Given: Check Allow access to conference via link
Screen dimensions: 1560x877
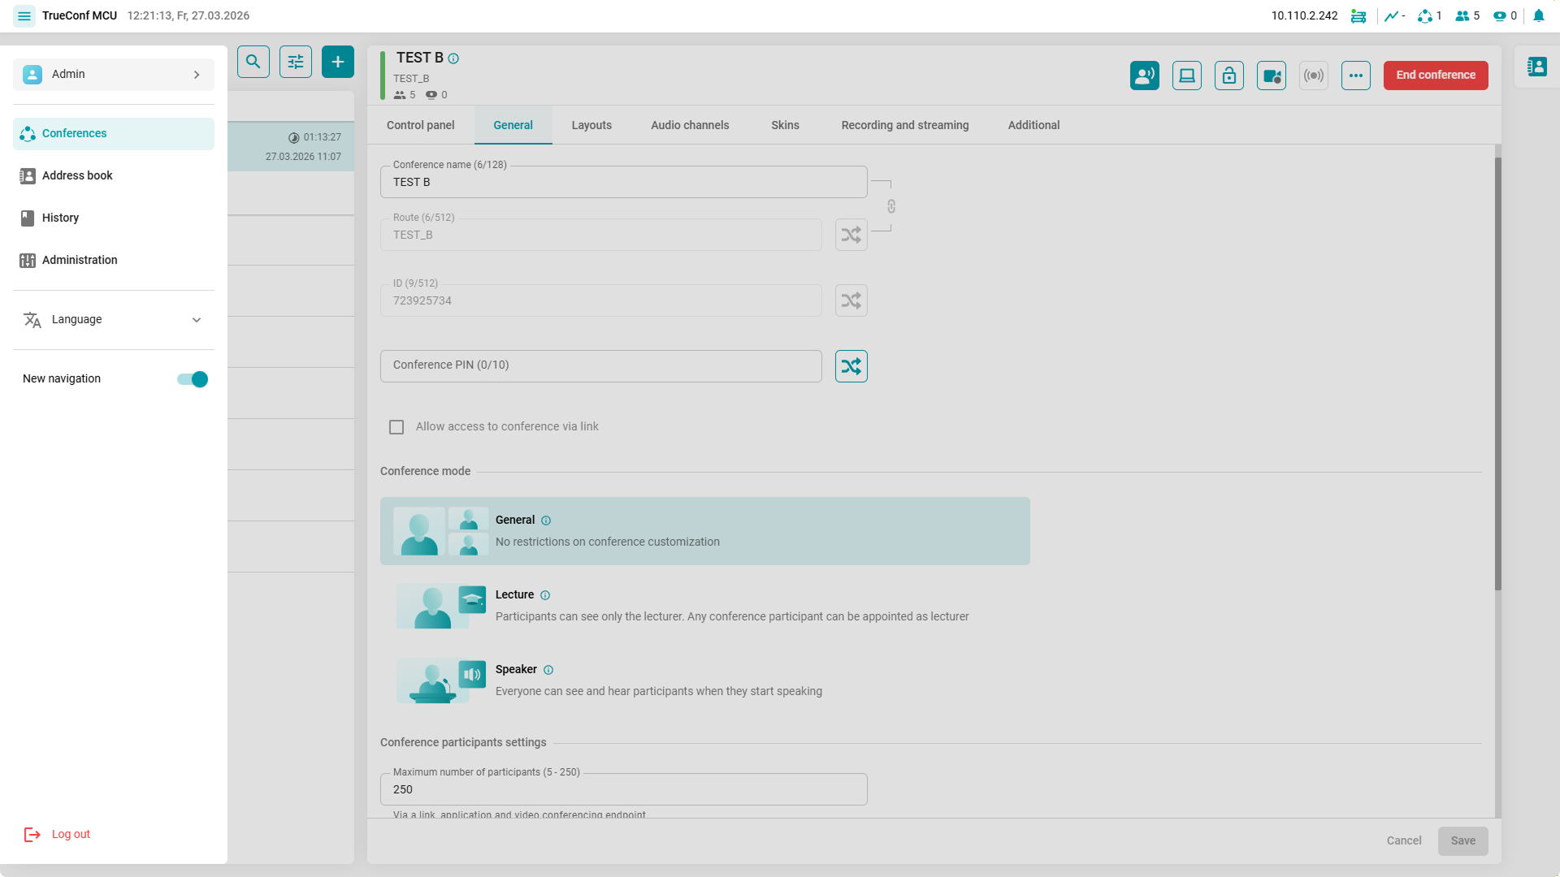Looking at the screenshot, I should [396, 427].
